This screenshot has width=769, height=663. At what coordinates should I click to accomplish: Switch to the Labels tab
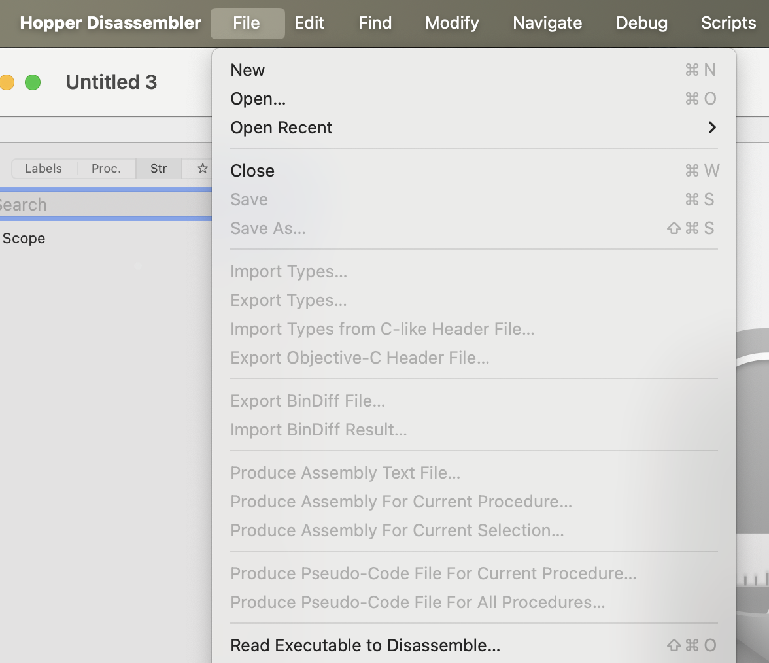pyautogui.click(x=44, y=169)
